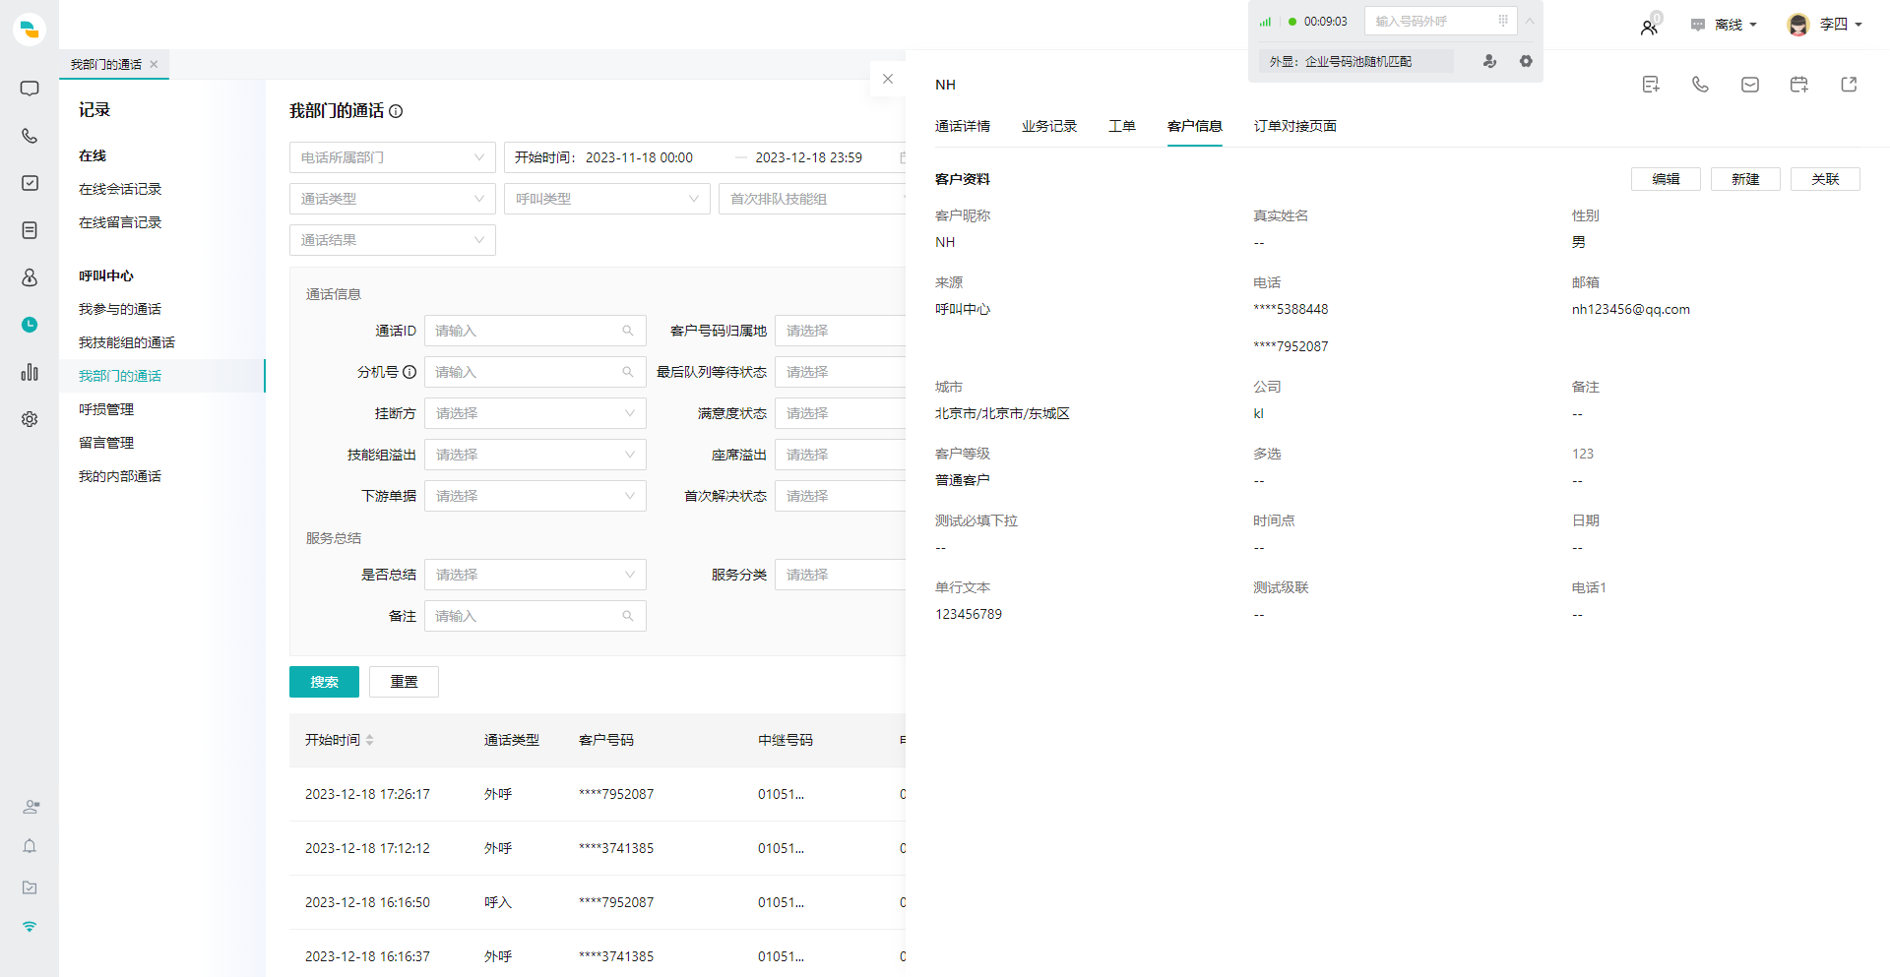This screenshot has width=1890, height=977.
Task: Open the 通话结果 filter dropdown
Action: [x=393, y=240]
